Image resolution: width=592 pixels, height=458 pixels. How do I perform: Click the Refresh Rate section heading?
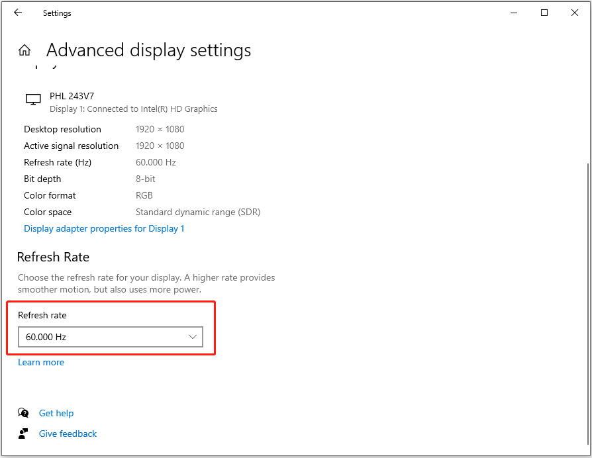click(53, 257)
